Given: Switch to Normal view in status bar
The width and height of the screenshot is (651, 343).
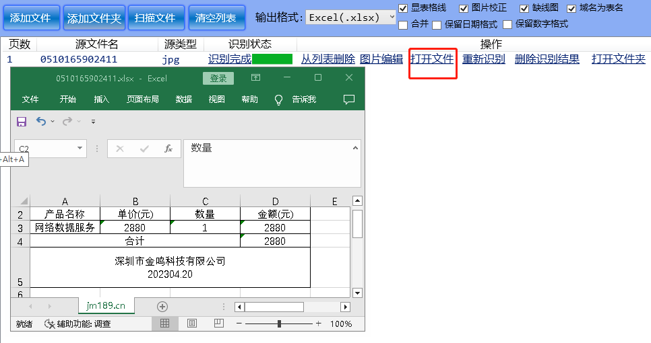Looking at the screenshot, I should click(165, 323).
